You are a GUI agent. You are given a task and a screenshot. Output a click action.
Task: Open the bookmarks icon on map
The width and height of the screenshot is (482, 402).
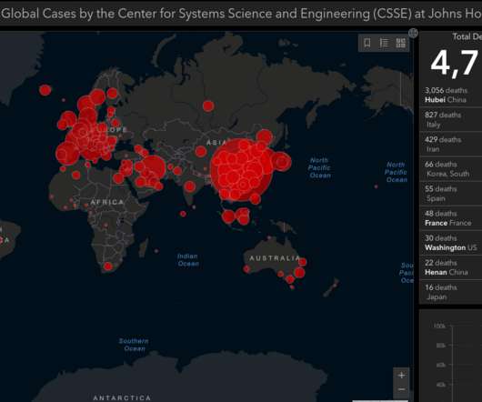coord(367,43)
